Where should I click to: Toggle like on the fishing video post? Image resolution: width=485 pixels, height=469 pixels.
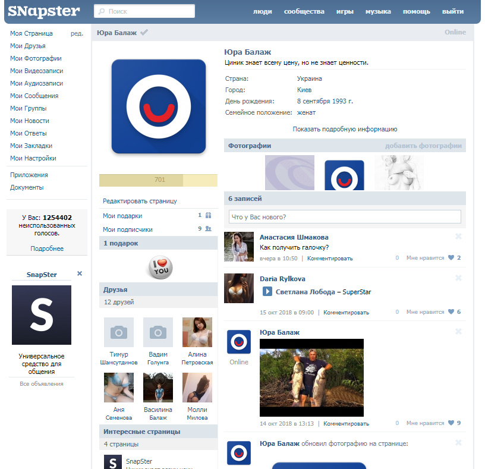tap(451, 423)
